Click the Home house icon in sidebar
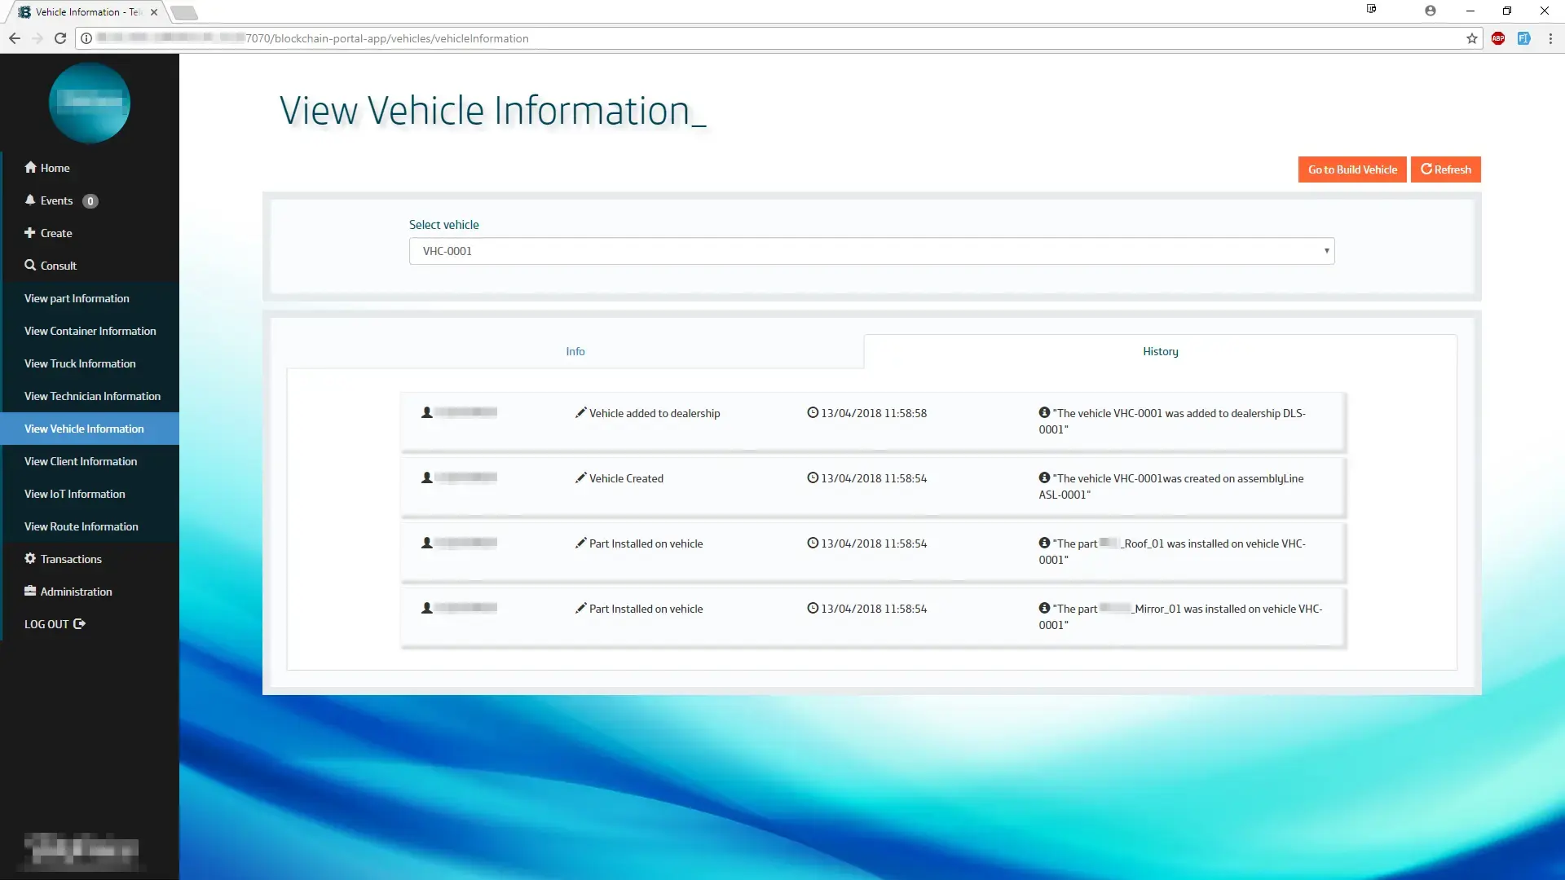The width and height of the screenshot is (1565, 880). point(30,167)
